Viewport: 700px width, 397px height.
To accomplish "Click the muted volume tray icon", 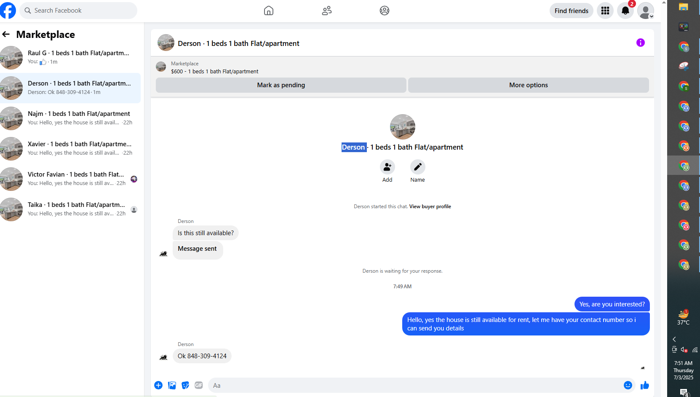I will (x=684, y=350).
